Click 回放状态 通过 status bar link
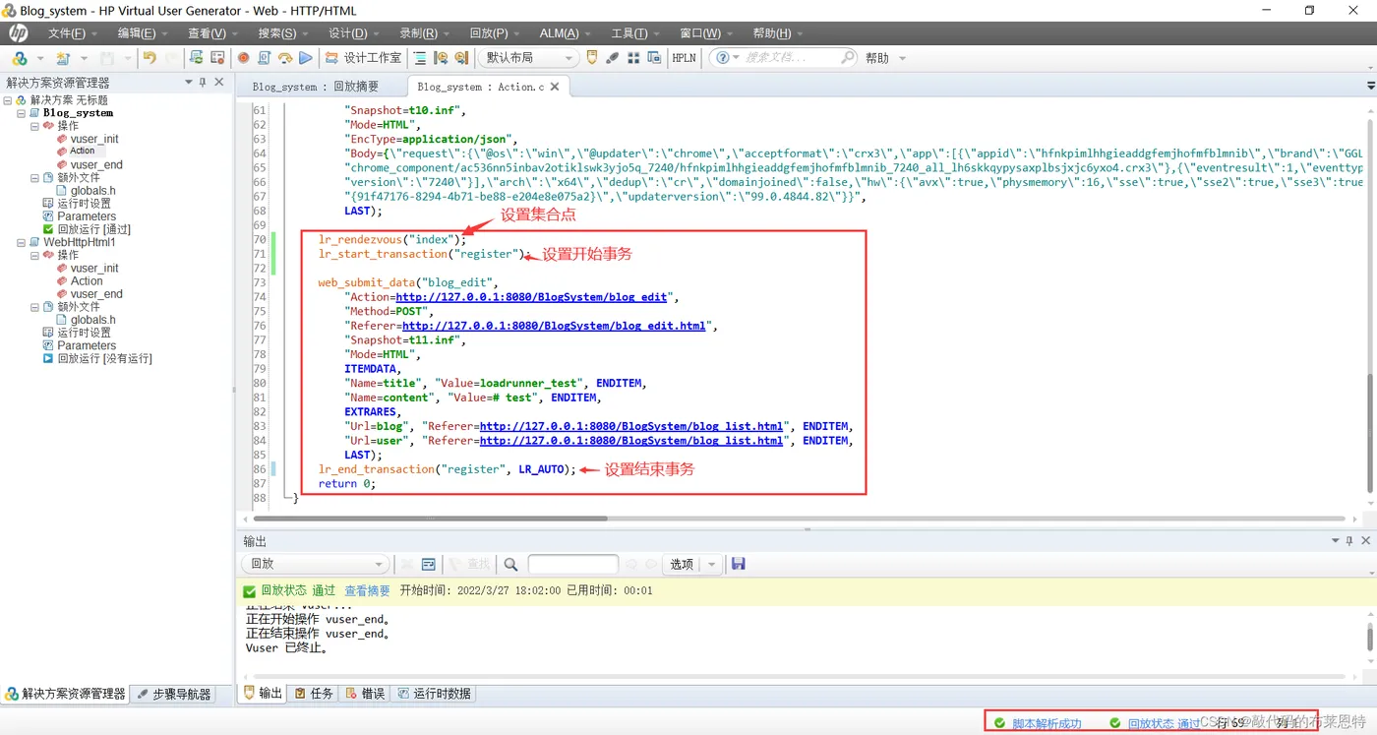The width and height of the screenshot is (1377, 735). (x=1164, y=724)
